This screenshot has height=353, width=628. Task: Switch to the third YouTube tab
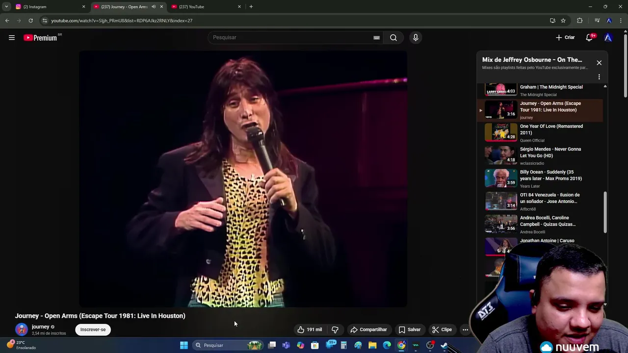click(x=206, y=7)
